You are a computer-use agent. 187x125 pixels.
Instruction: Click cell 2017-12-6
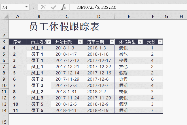click(99, 79)
